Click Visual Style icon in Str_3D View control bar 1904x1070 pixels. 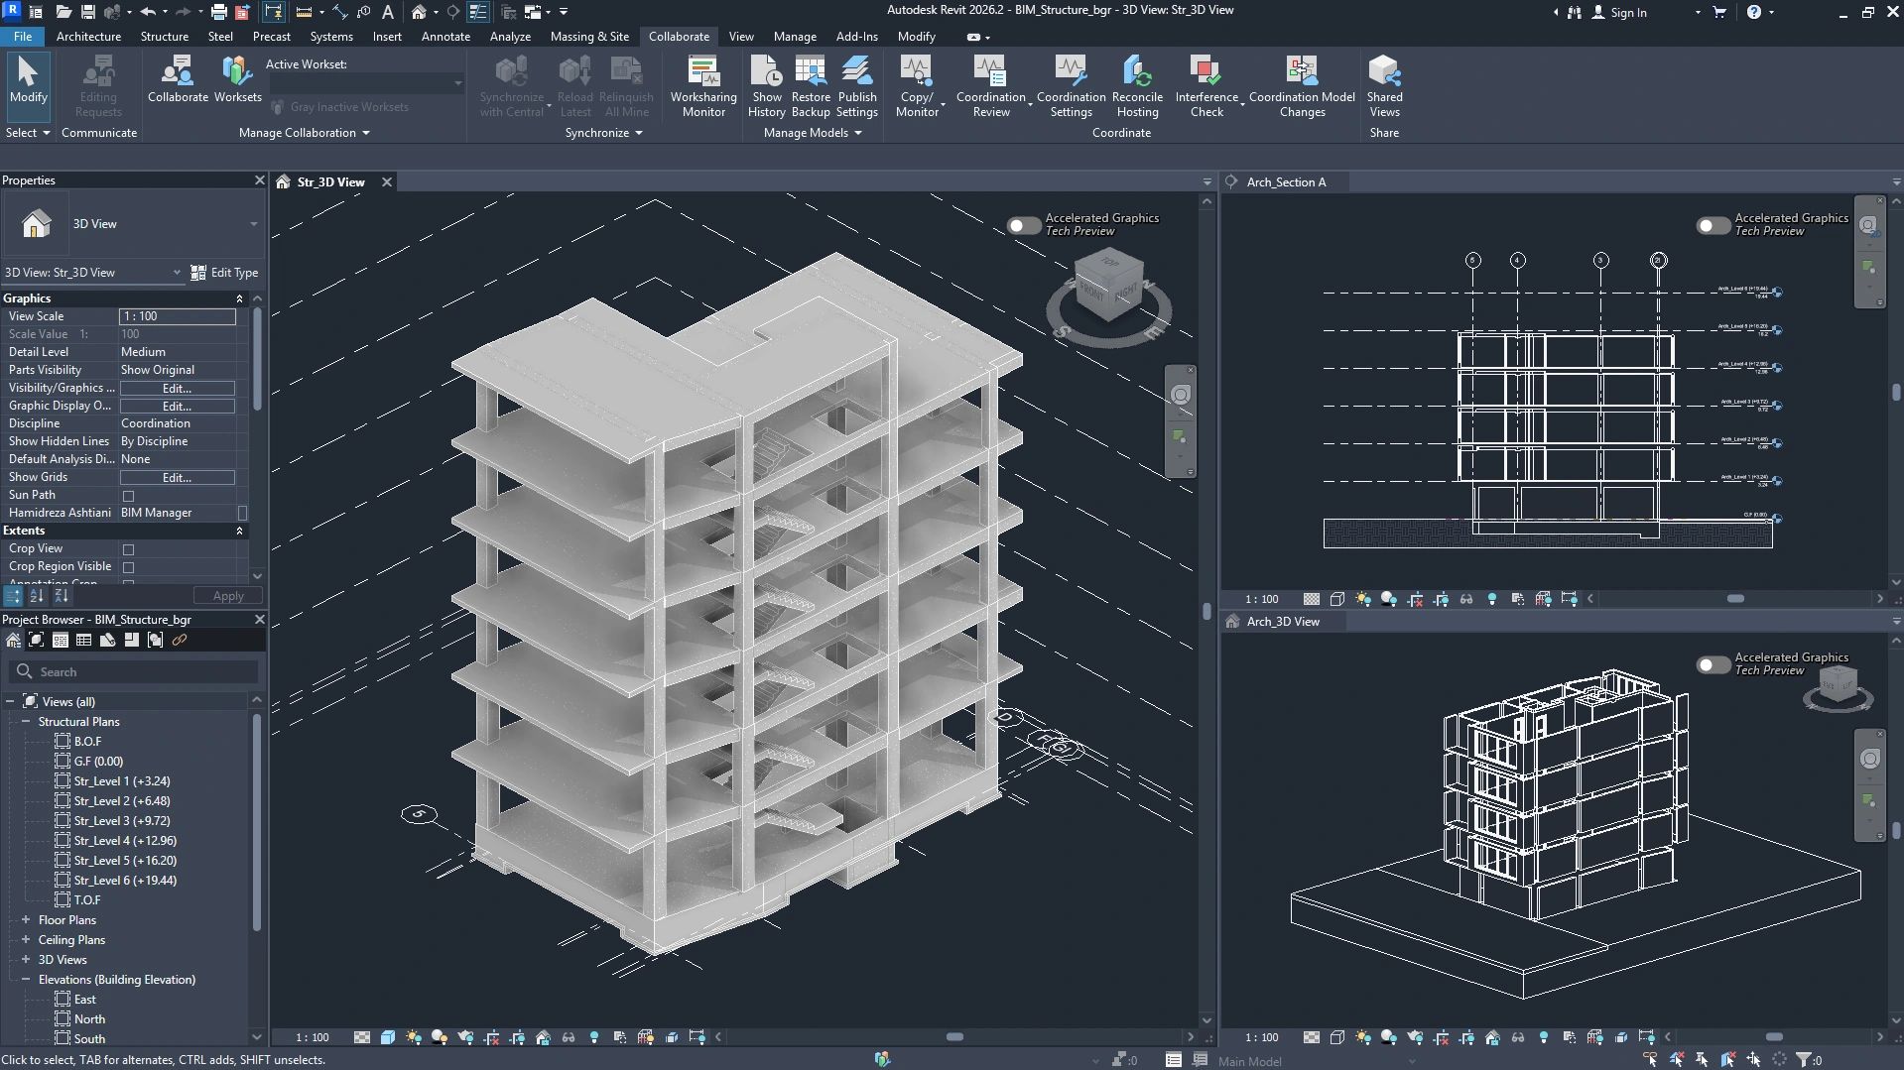pyautogui.click(x=388, y=1037)
